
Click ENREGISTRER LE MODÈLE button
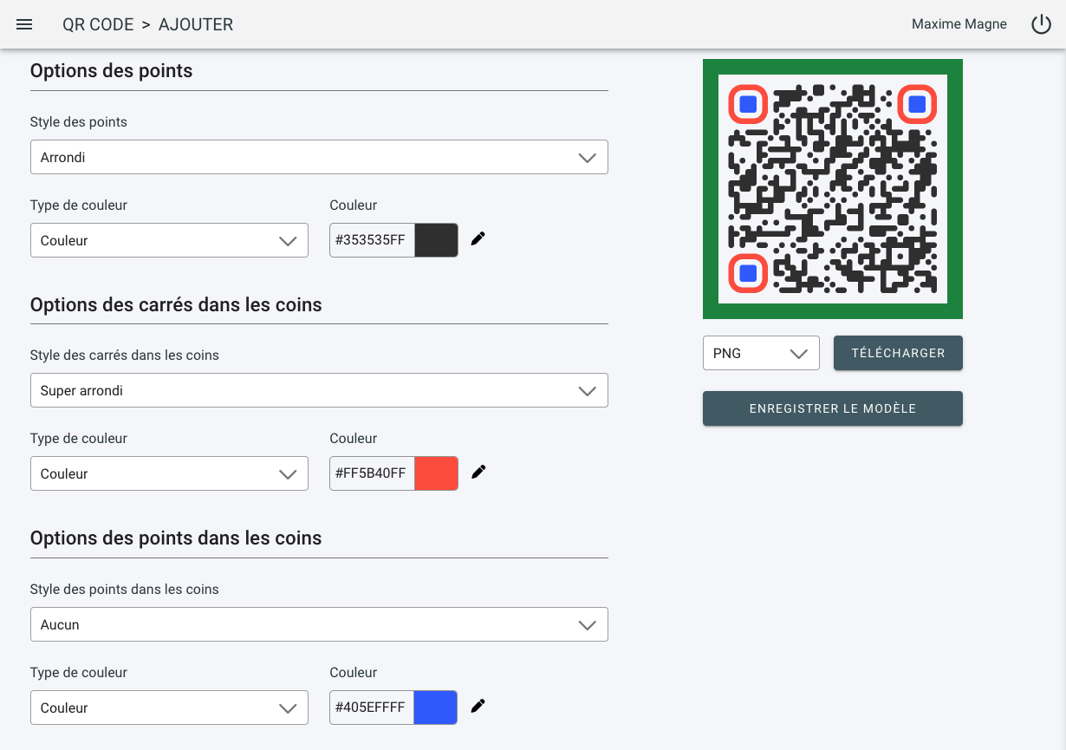pyautogui.click(x=833, y=408)
